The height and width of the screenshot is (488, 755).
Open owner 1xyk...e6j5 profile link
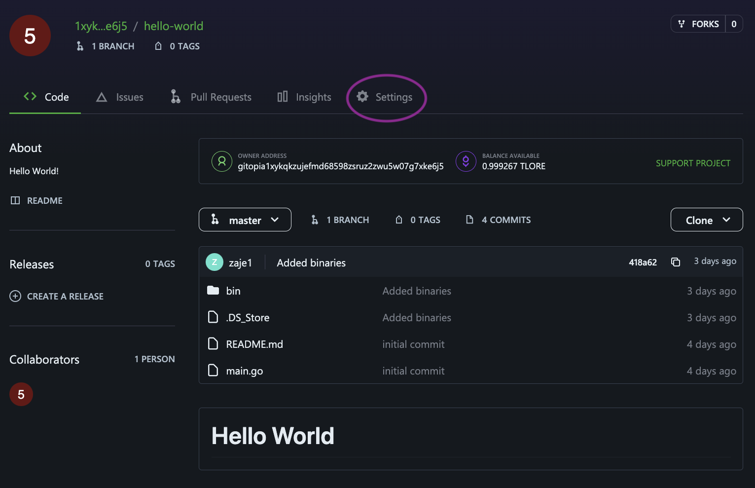click(101, 26)
